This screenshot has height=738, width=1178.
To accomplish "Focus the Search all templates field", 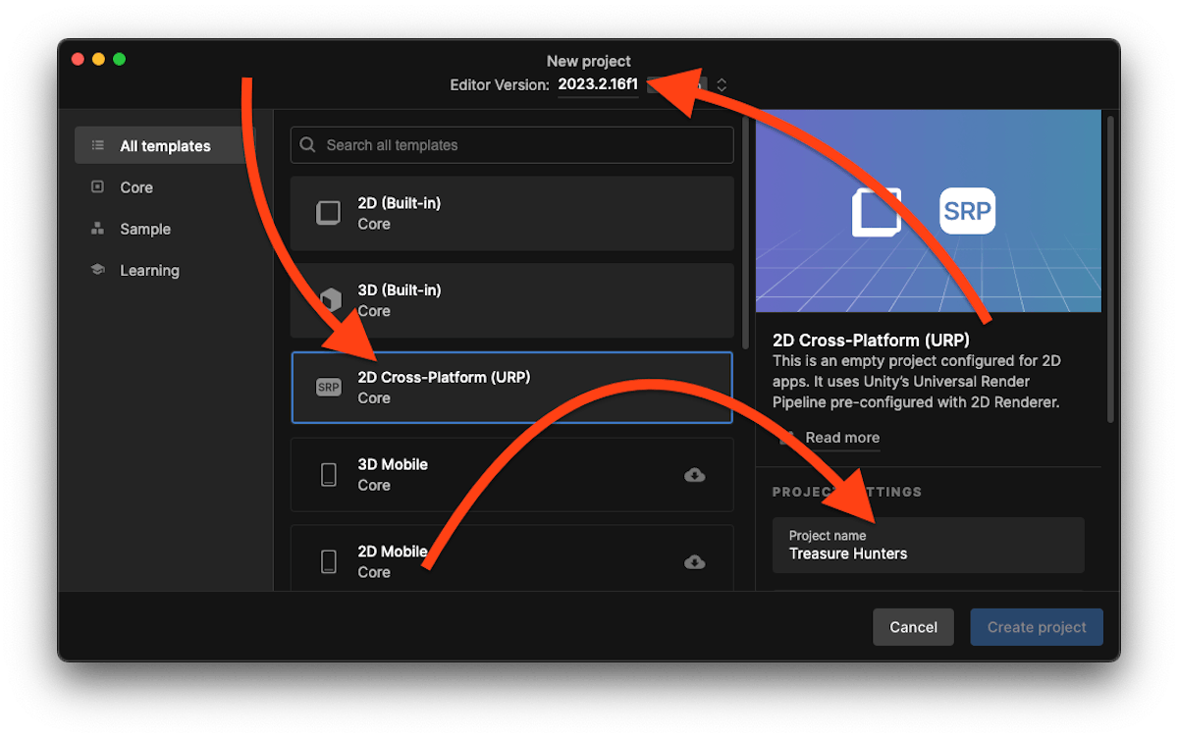I will pos(520,145).
